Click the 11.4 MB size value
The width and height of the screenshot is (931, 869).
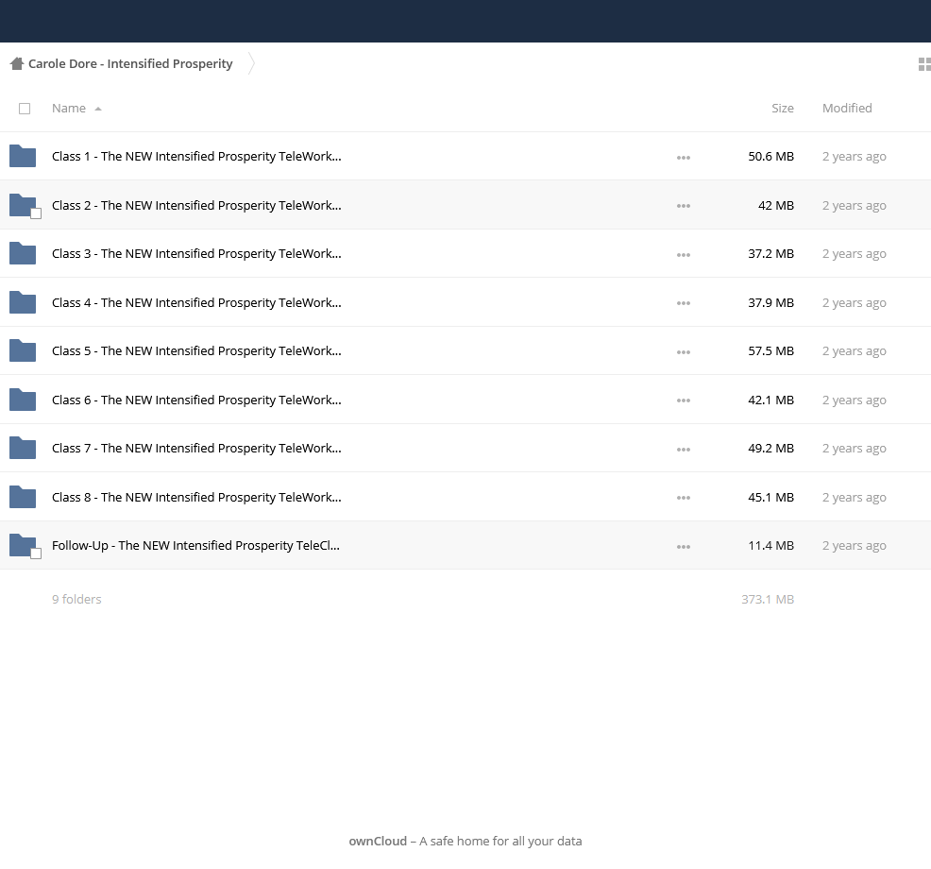click(x=770, y=545)
